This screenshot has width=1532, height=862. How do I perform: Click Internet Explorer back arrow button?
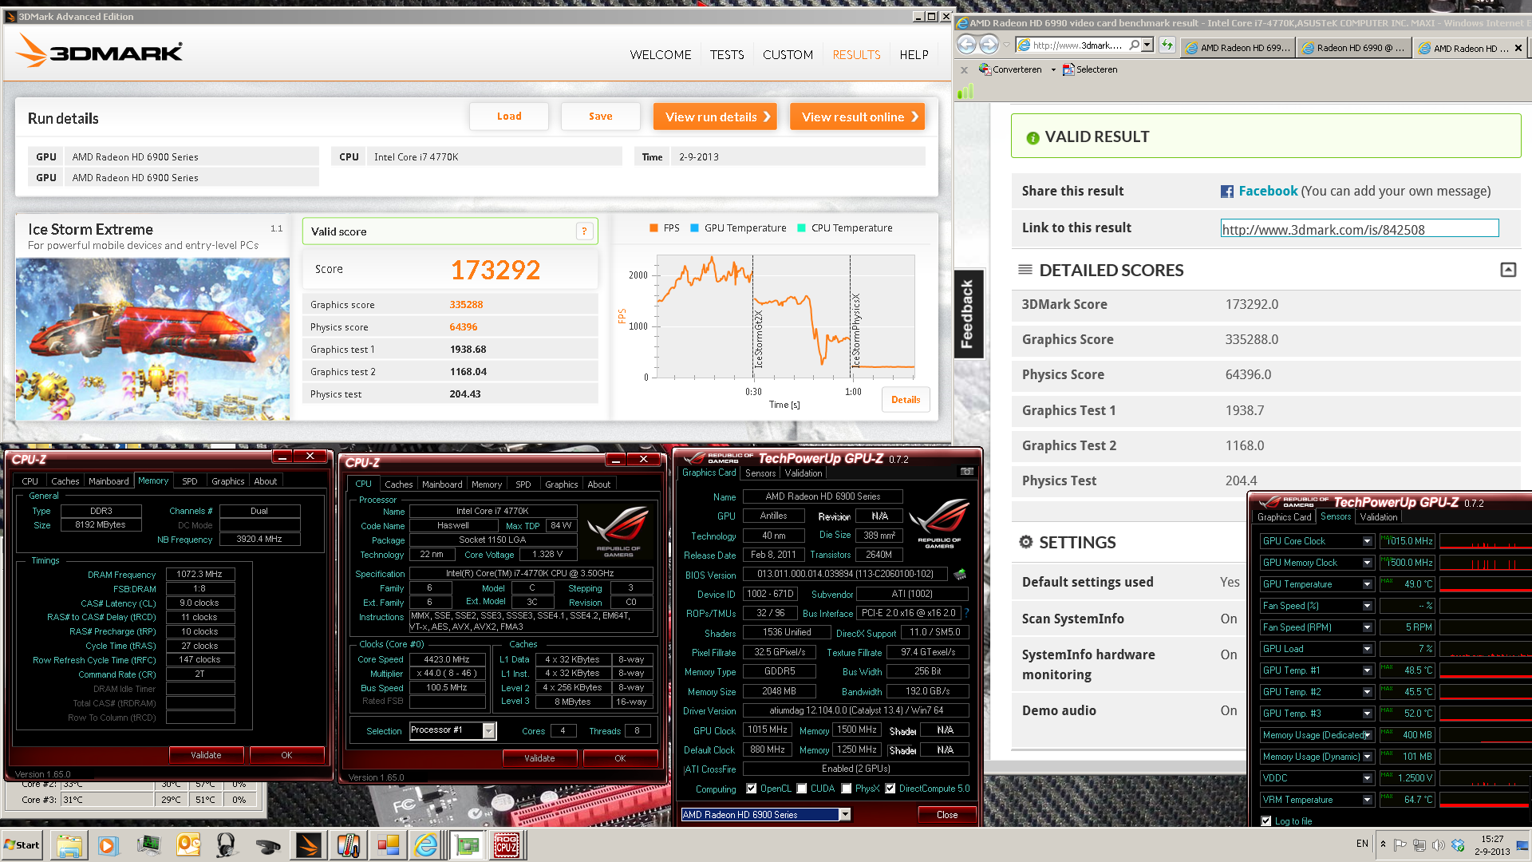pos(966,45)
